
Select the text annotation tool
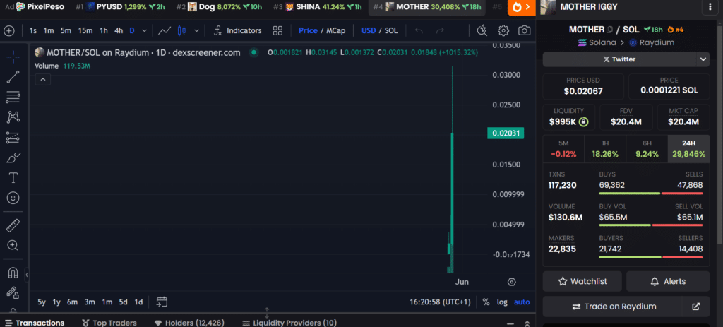13,177
